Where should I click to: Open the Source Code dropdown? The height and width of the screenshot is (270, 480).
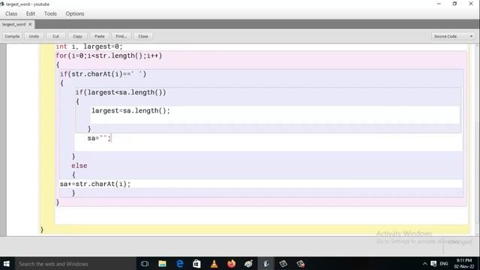[x=453, y=36]
